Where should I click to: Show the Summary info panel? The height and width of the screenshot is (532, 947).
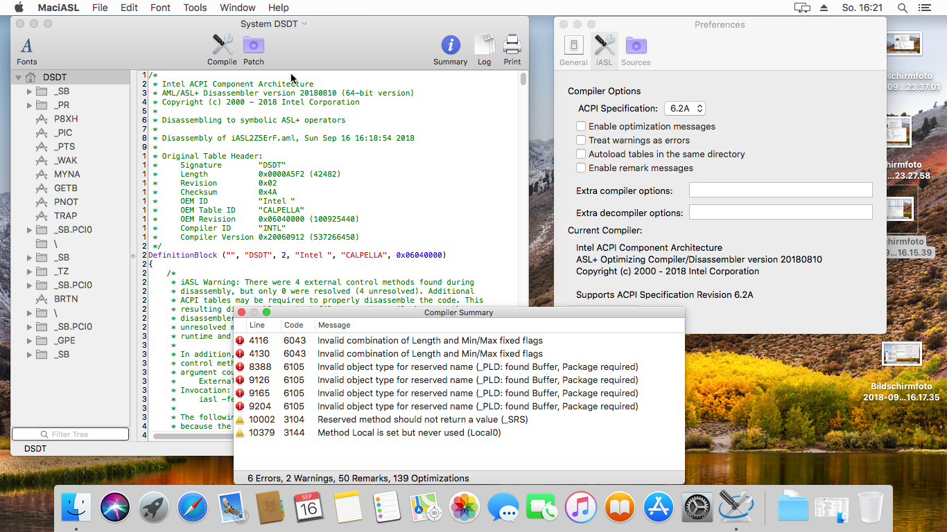[x=451, y=49]
